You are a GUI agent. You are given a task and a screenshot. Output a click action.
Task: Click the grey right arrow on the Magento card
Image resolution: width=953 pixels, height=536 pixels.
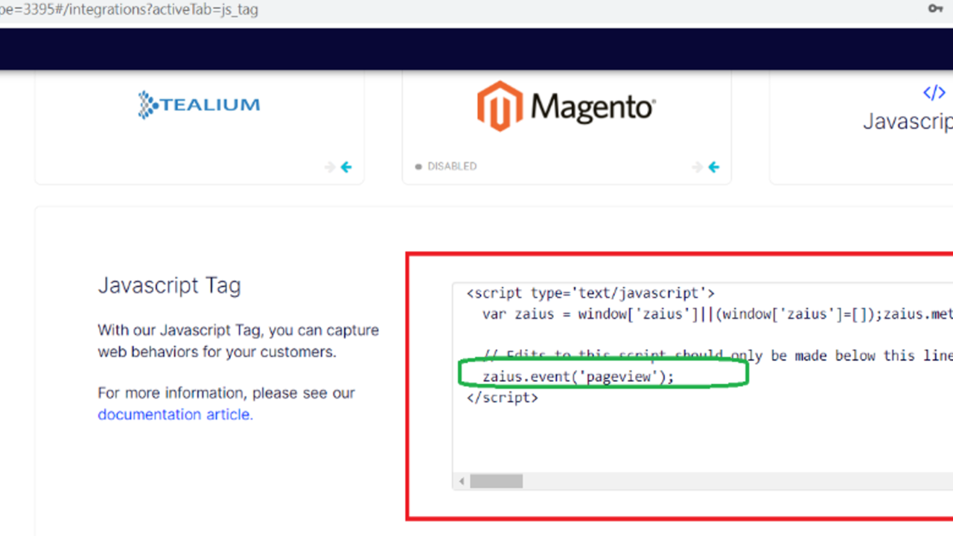pos(698,167)
